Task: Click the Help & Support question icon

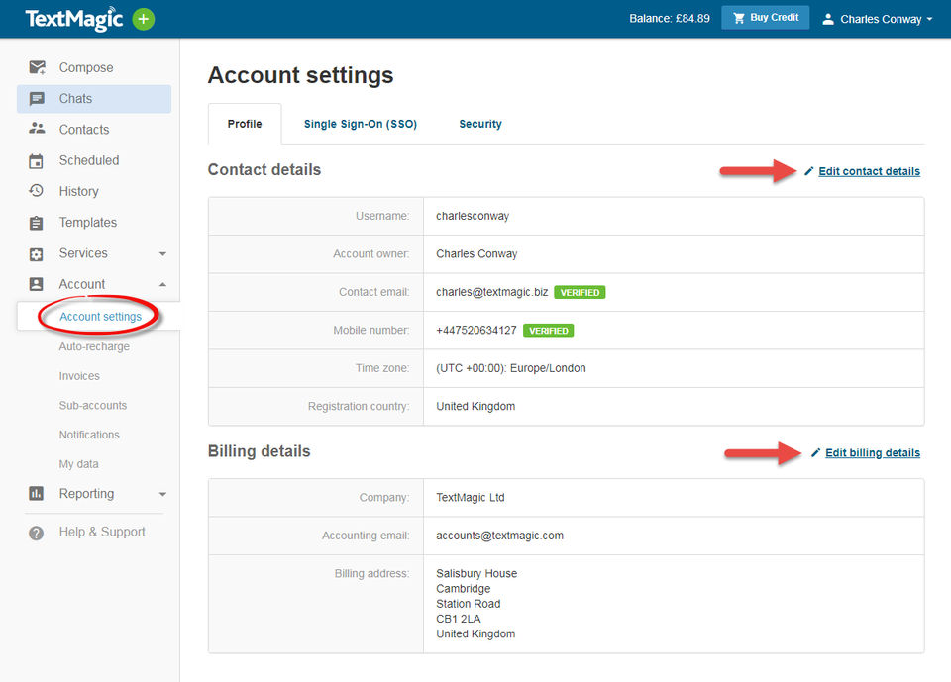Action: point(37,533)
